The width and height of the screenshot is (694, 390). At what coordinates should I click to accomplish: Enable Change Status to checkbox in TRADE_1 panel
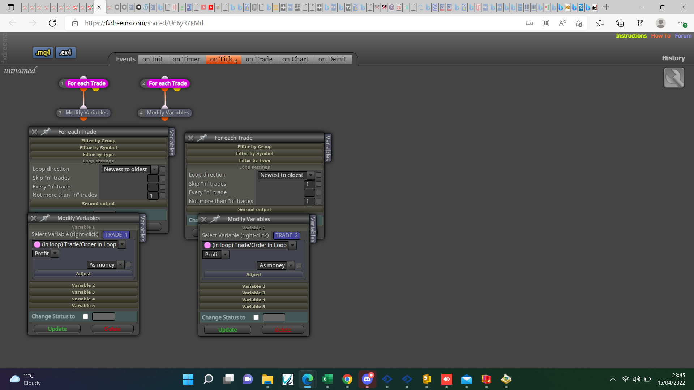click(85, 316)
